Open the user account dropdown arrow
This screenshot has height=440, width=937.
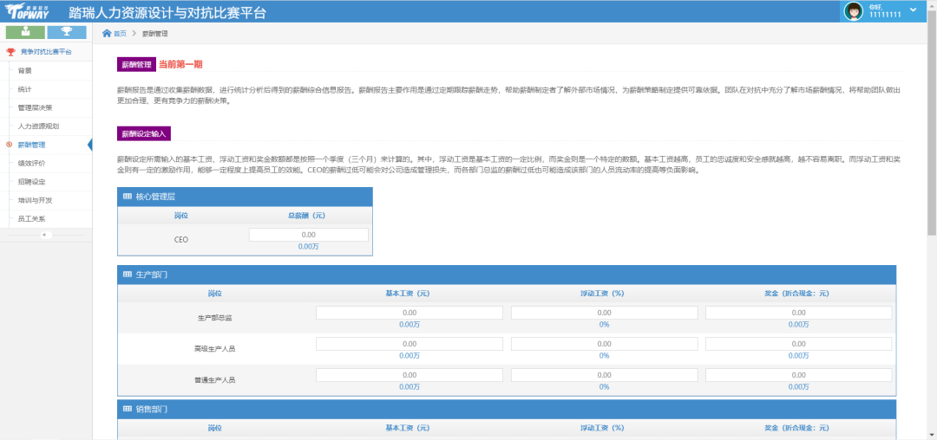[x=913, y=10]
